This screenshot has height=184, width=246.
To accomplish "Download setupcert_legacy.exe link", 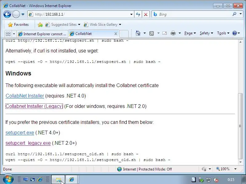I will pos(28,143).
